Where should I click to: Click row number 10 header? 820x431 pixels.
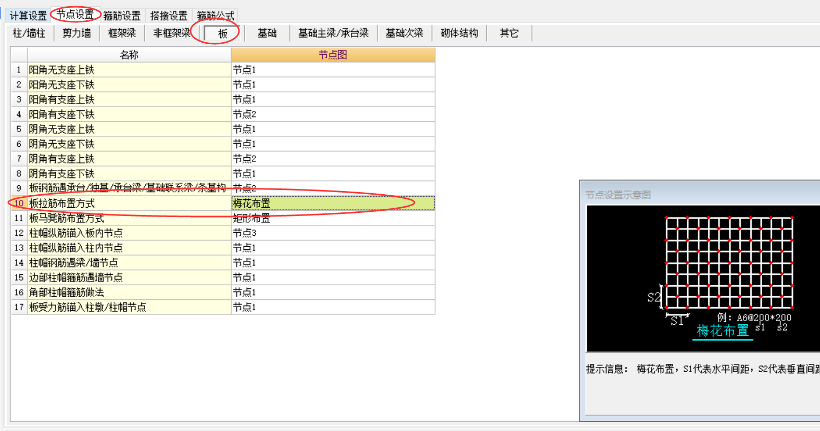(19, 203)
